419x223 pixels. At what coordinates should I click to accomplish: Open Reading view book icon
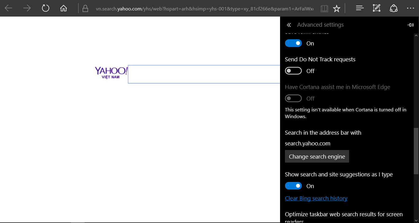324,9
